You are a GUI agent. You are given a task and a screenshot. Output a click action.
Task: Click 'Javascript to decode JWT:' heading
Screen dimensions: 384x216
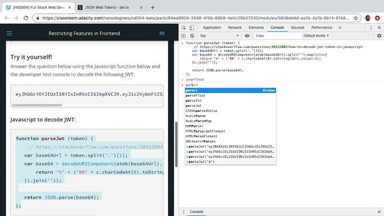43,119
